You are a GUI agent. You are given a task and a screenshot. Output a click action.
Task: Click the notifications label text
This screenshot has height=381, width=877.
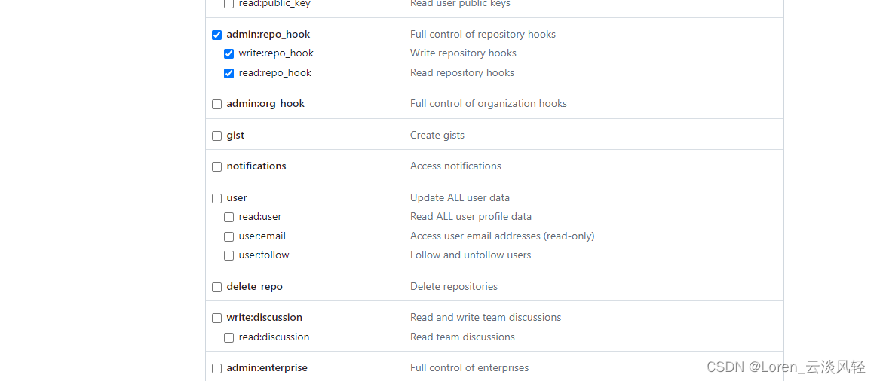256,166
